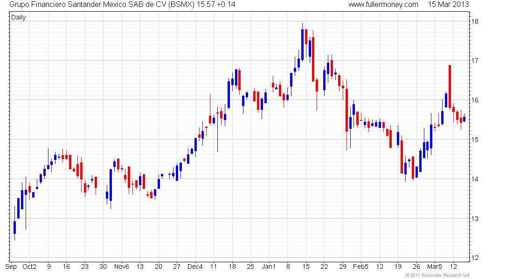Click the 'Daily' interval label

pyautogui.click(x=18, y=18)
